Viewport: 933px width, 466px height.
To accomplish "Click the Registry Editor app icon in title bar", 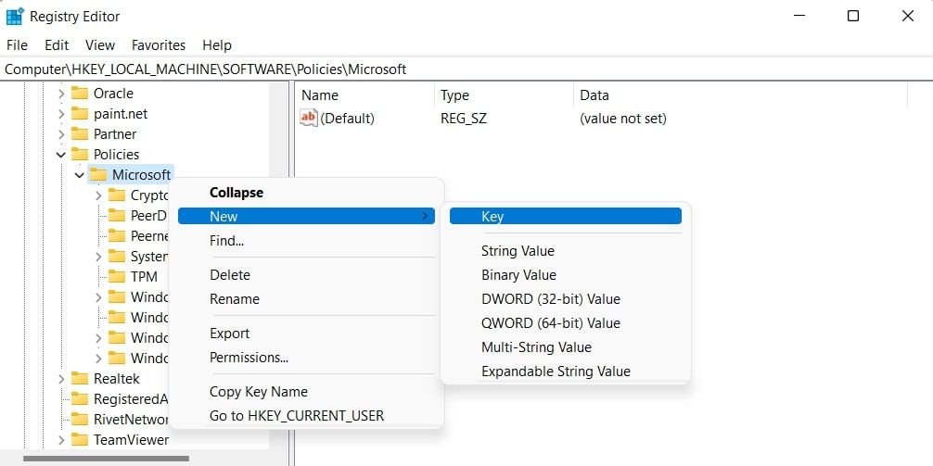I will 15,16.
